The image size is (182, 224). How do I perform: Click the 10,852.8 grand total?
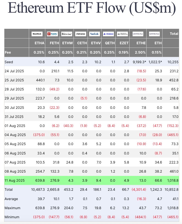pos(172,190)
